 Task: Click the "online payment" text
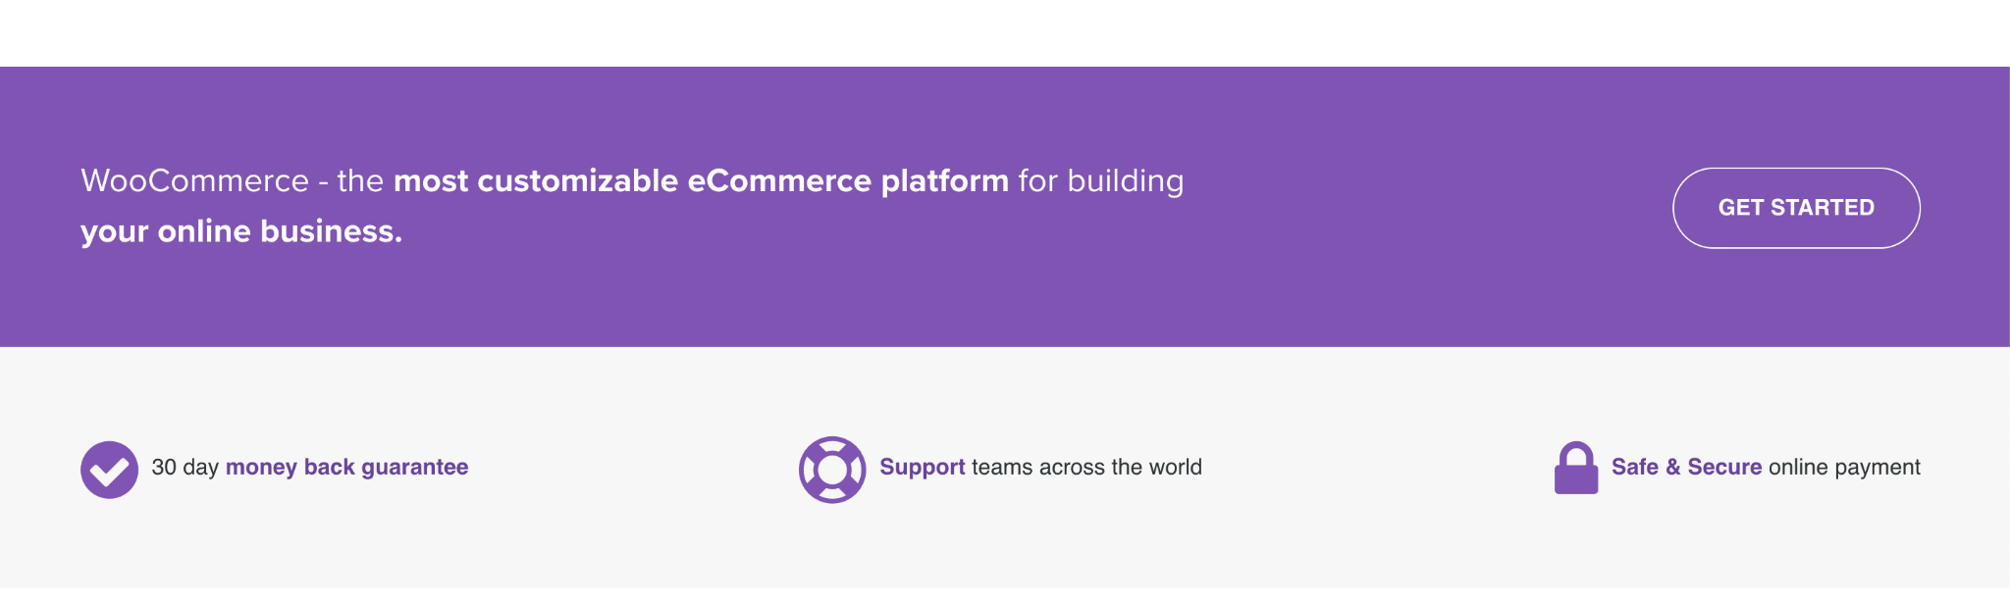click(1843, 468)
